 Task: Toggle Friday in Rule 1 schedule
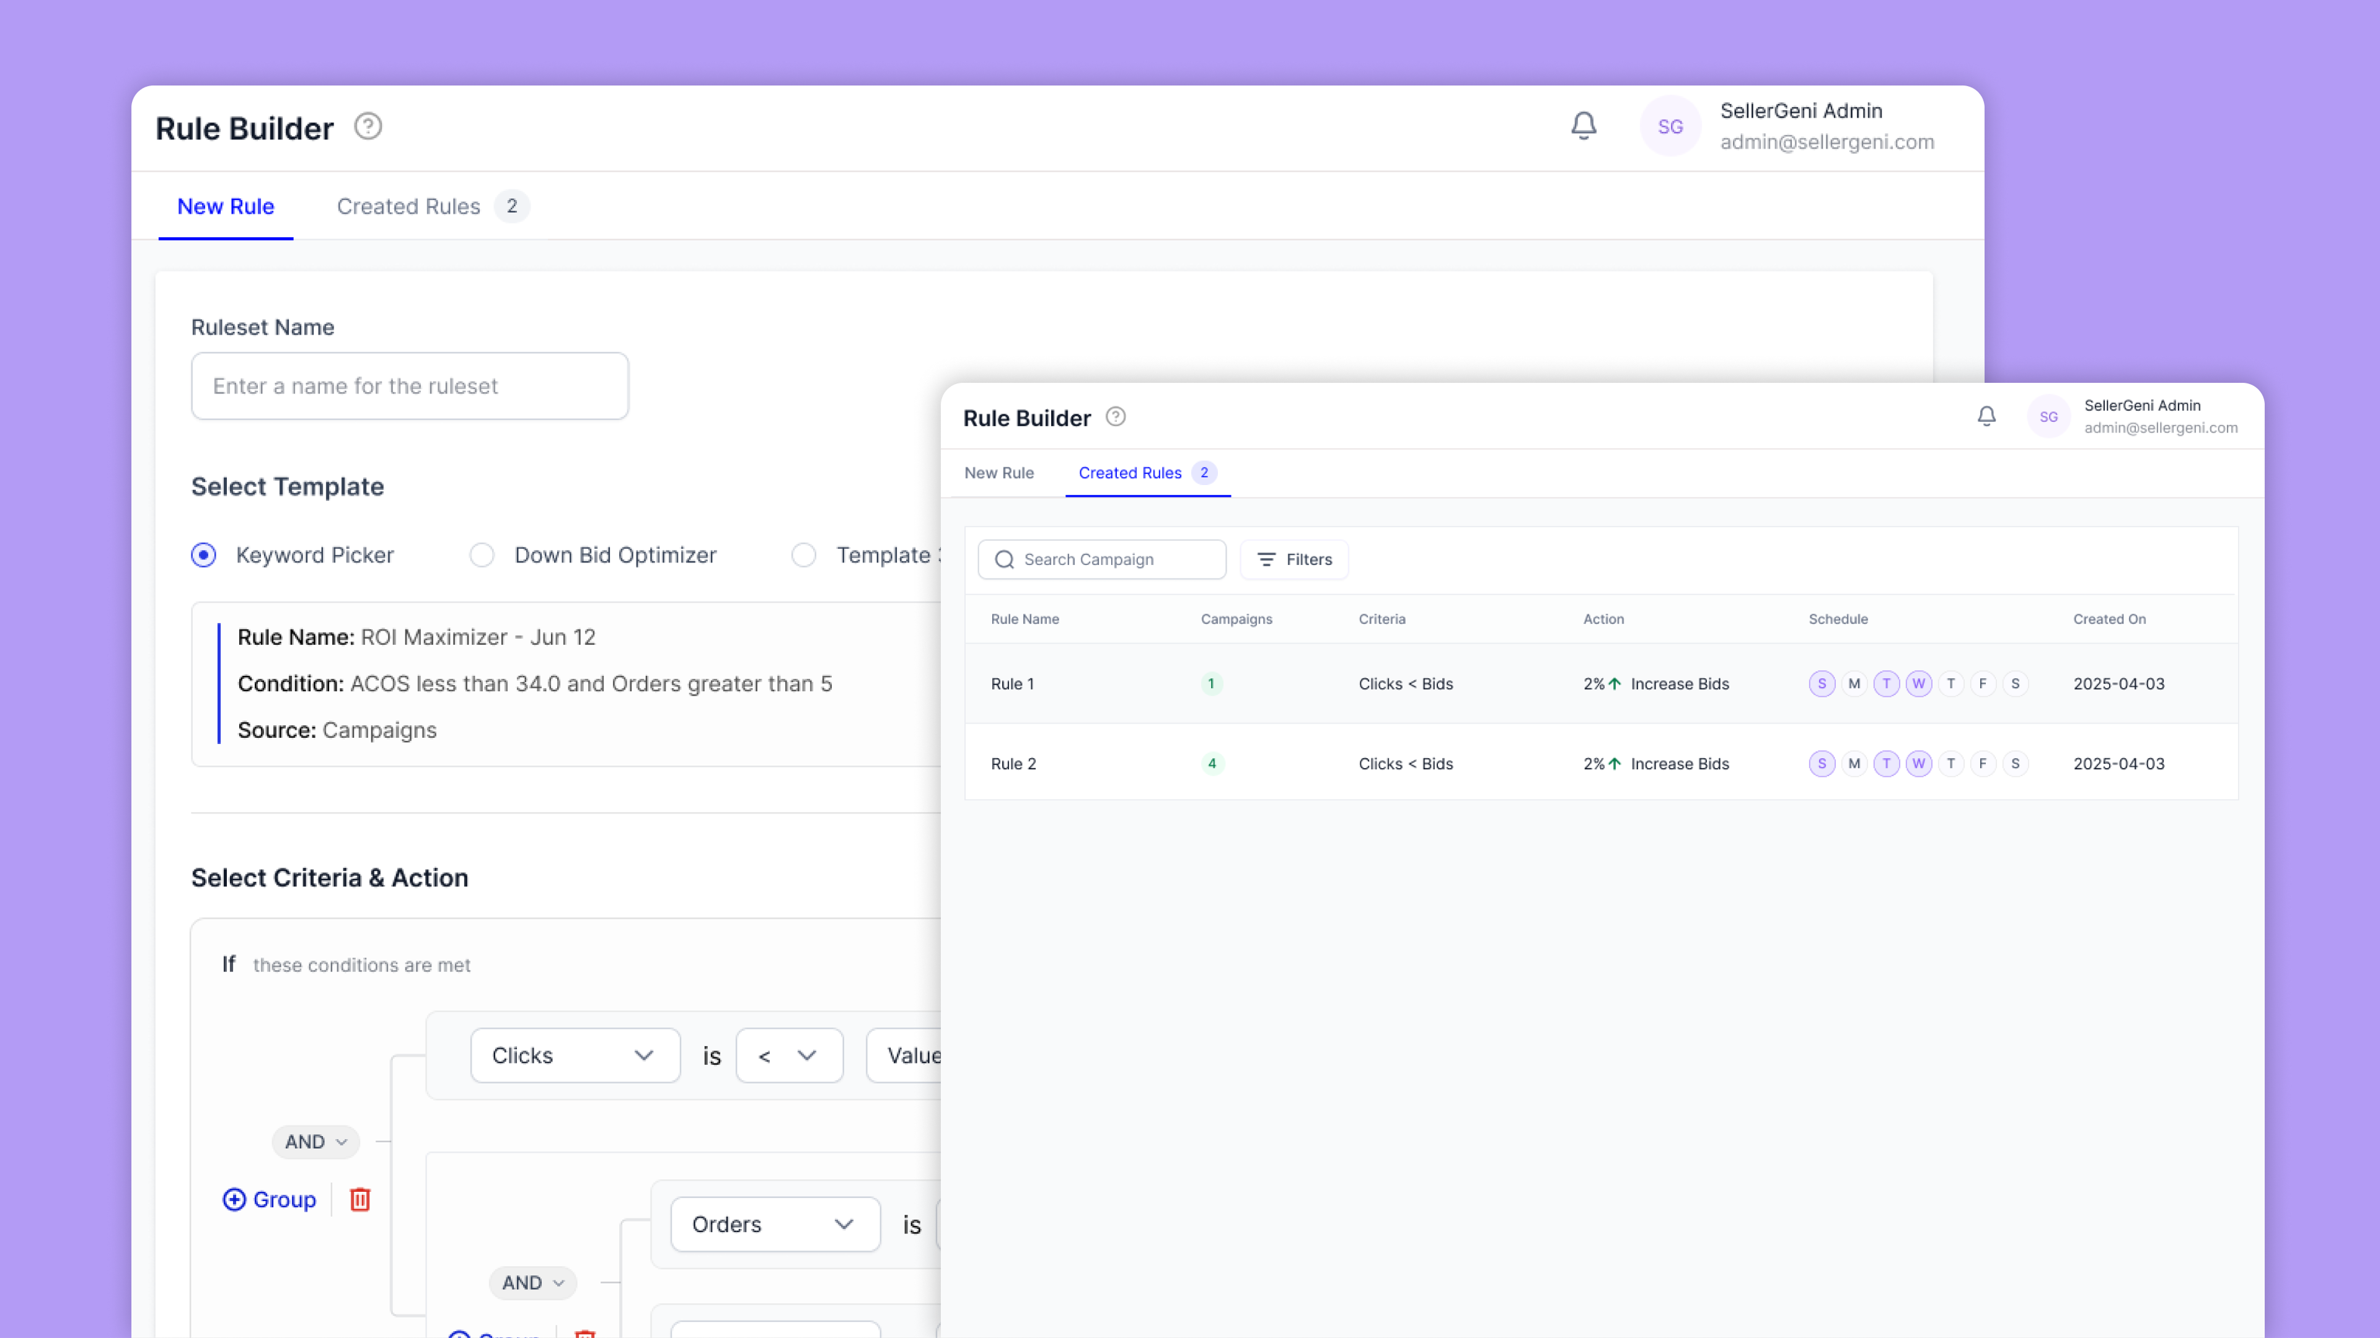(x=1983, y=684)
